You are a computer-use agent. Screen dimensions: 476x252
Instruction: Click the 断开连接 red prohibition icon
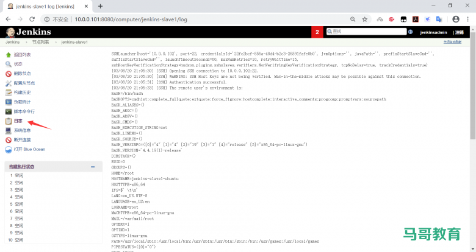(9, 140)
